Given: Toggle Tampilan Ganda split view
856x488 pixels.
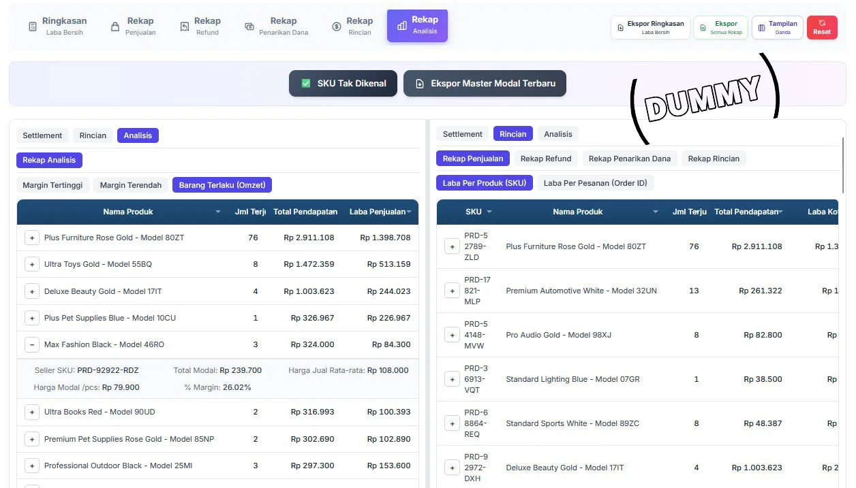Looking at the screenshot, I should tap(777, 27).
